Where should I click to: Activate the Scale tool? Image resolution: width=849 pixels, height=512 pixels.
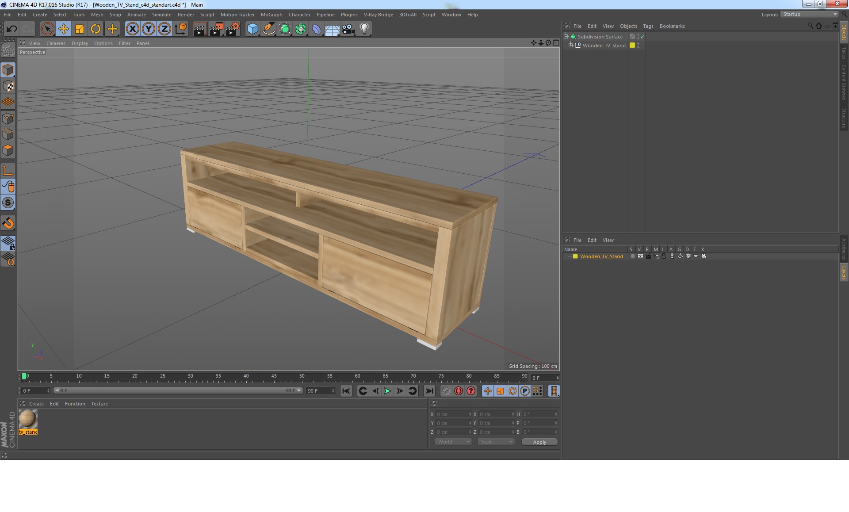pos(80,29)
